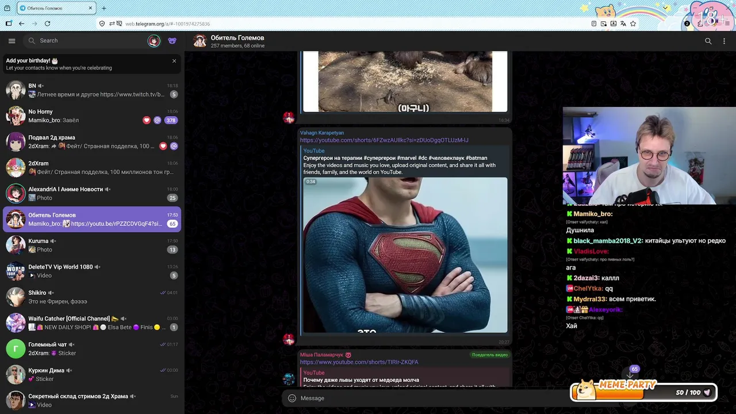Open the AlexandrIA Аниме Новости chat
Viewport: 736px width, 414px height.
(92, 193)
